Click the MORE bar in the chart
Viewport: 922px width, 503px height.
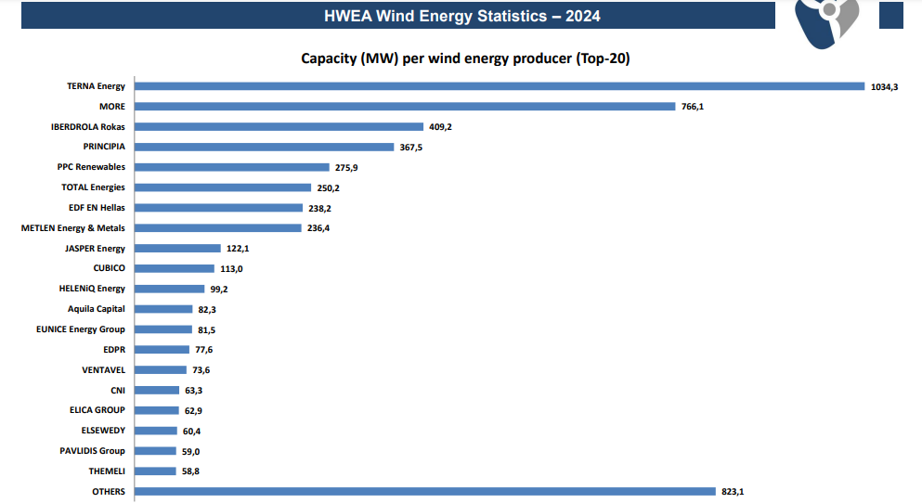tap(405, 107)
